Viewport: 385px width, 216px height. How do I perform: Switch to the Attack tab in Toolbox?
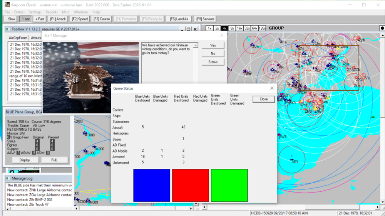[36, 38]
